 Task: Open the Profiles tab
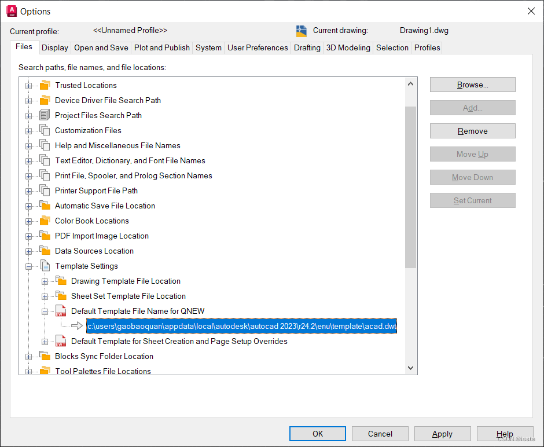pyautogui.click(x=427, y=47)
